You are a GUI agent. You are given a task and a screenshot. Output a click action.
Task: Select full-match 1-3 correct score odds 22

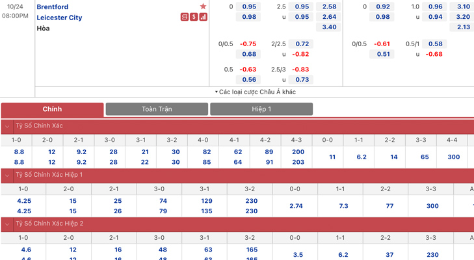pos(145,162)
